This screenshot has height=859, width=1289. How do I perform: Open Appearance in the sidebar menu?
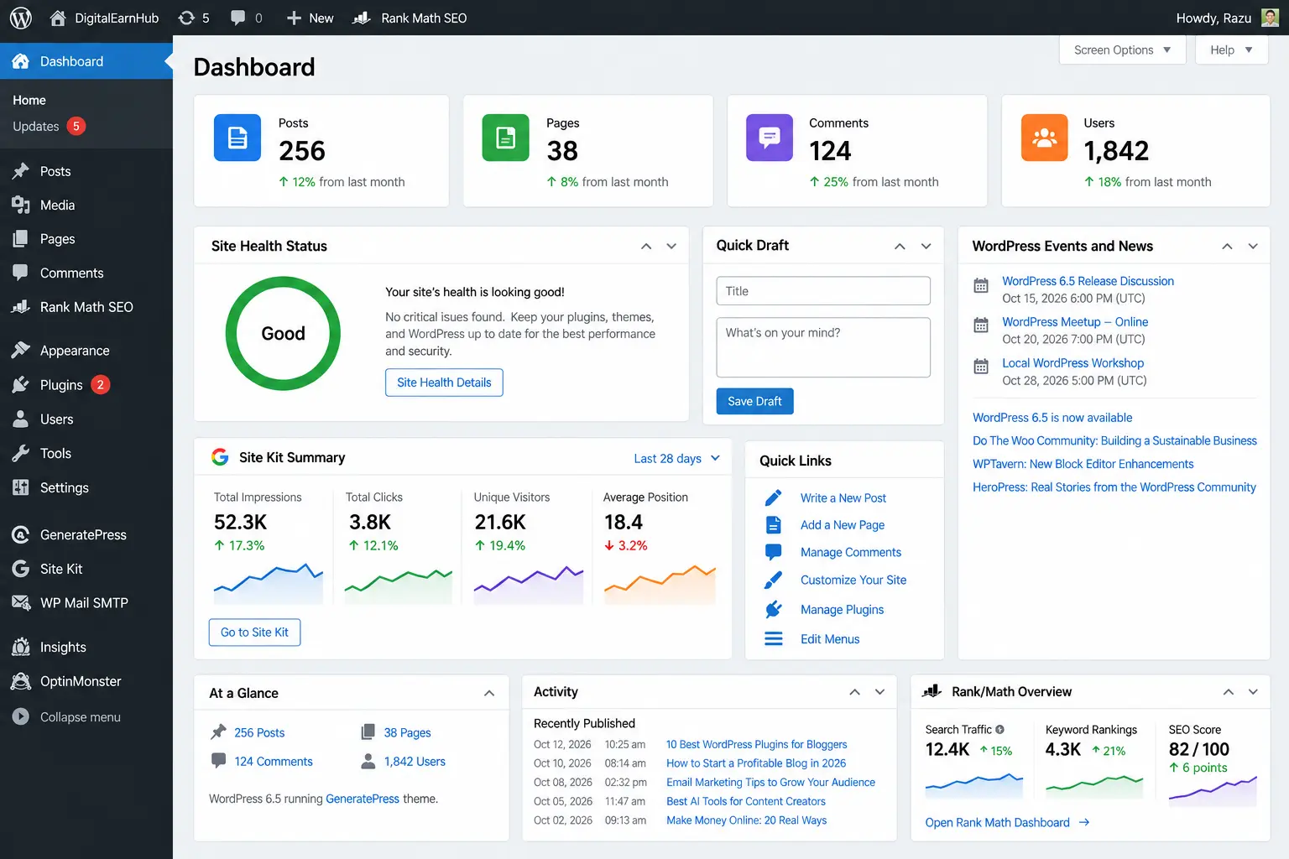coord(86,351)
